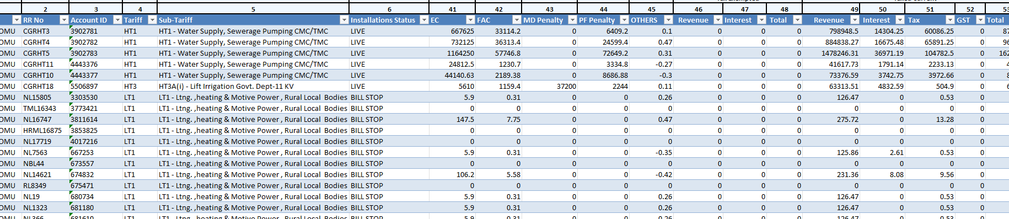Expand the MD Penalty filter dropdown
Viewport: 1009px width, 219px height.
click(572, 20)
